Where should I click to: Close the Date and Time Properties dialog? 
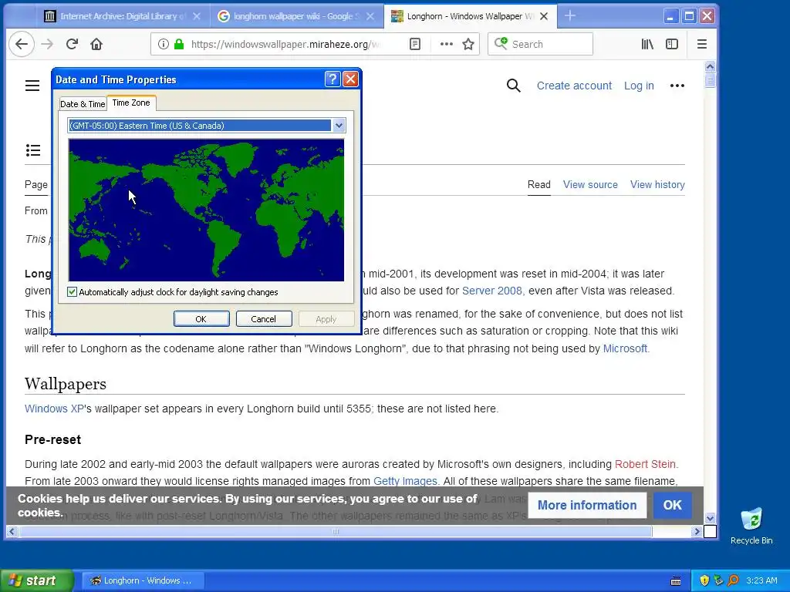[x=351, y=79]
